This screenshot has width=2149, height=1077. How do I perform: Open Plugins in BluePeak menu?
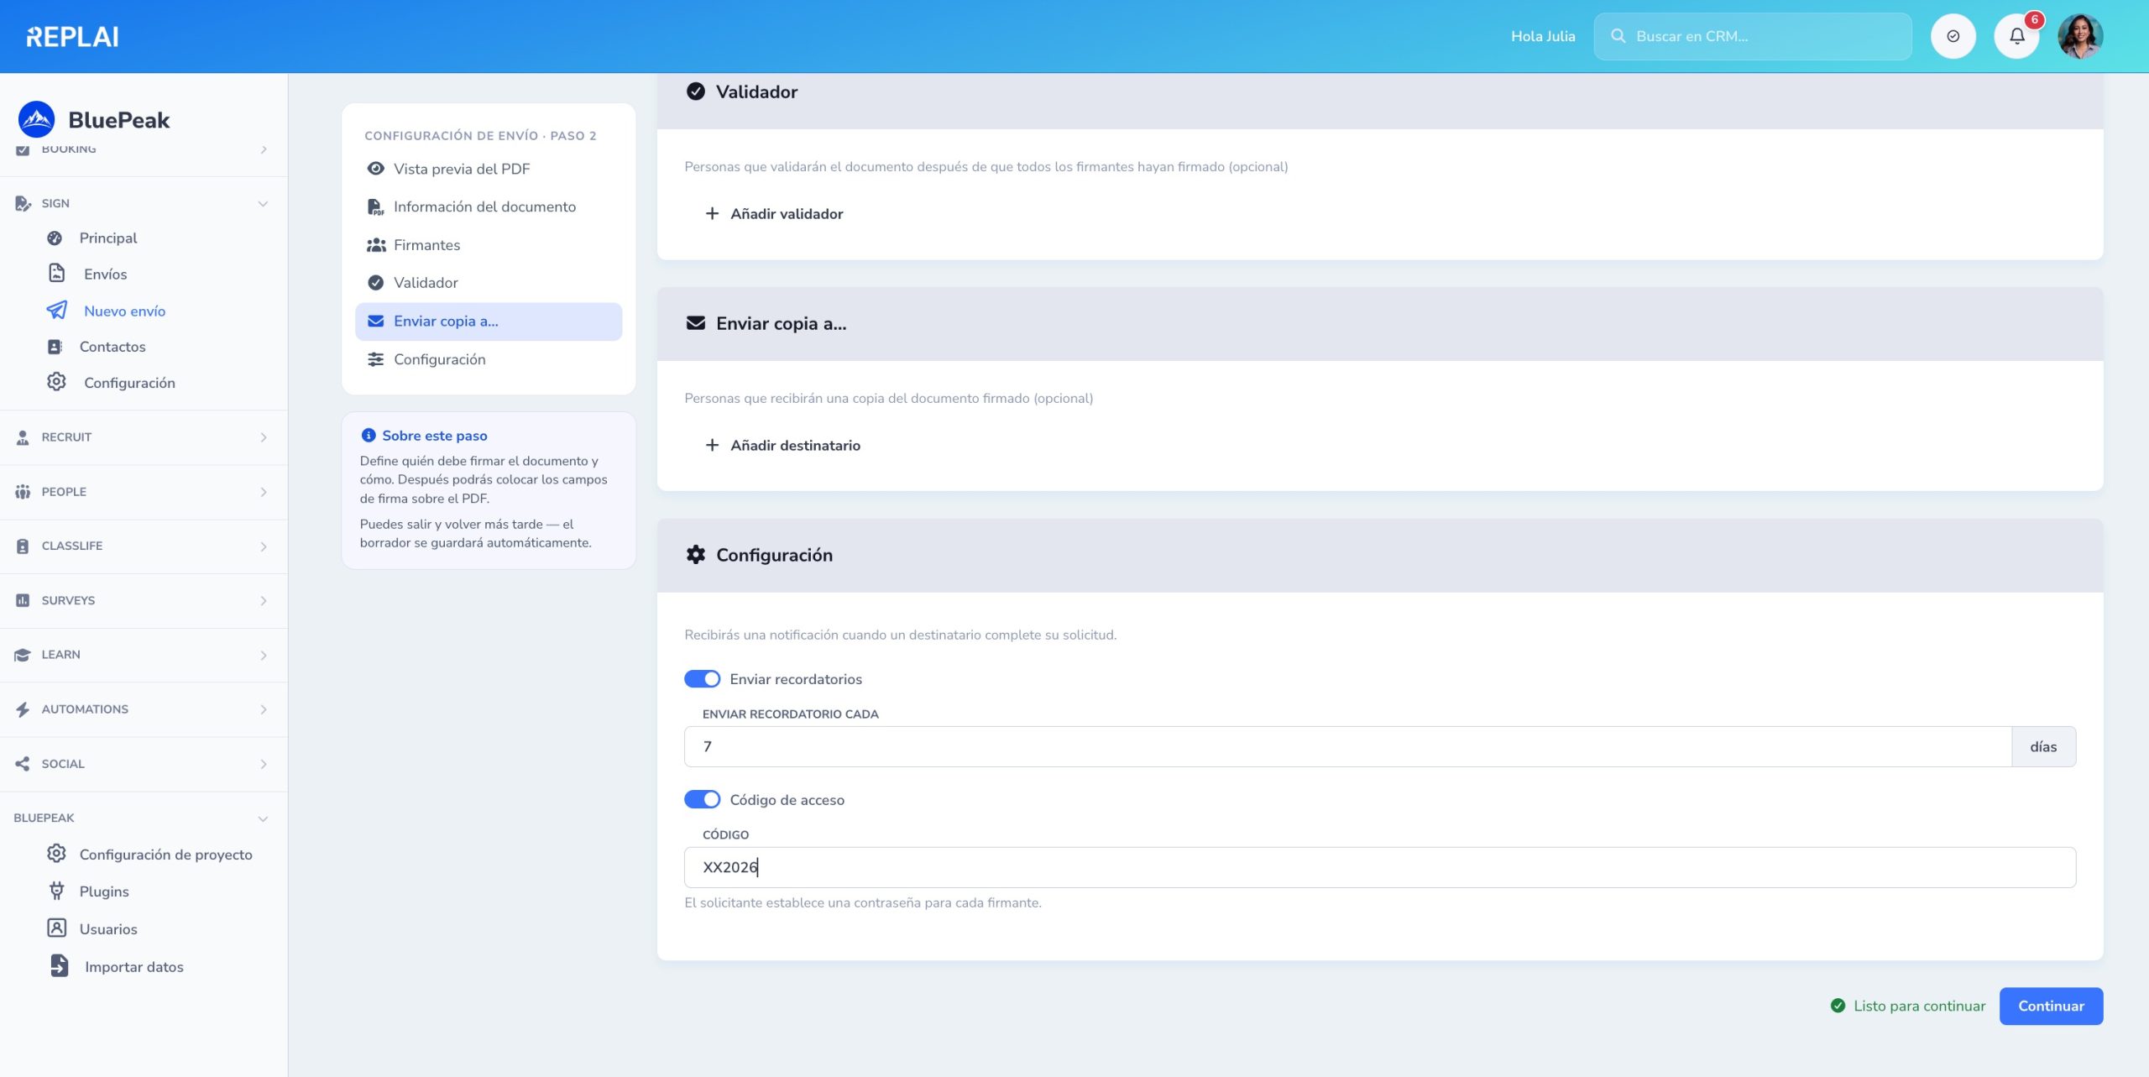click(104, 891)
